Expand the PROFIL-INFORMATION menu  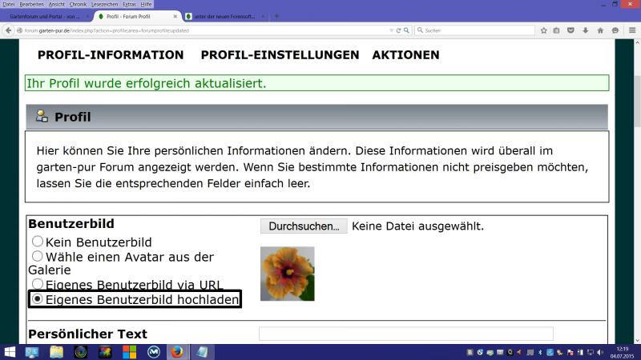point(111,55)
